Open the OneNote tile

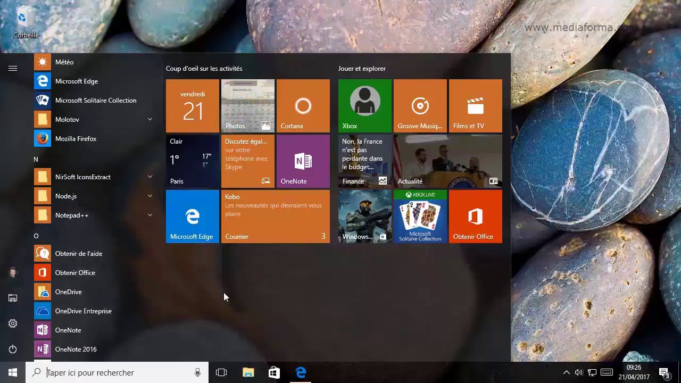[303, 161]
